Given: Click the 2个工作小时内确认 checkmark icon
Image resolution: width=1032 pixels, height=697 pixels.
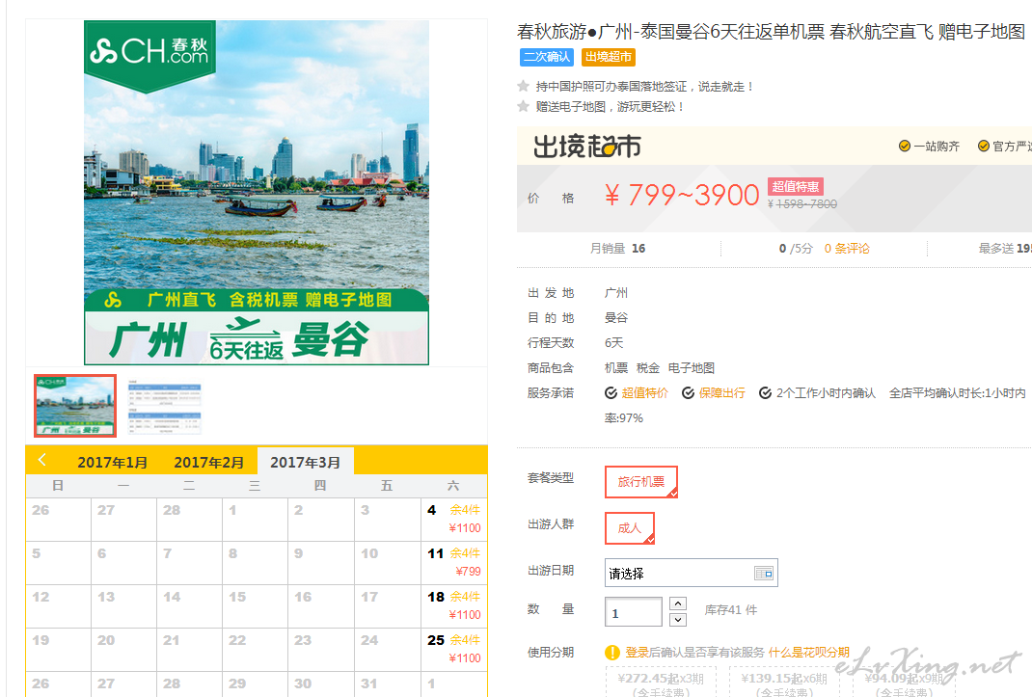Looking at the screenshot, I should click(765, 393).
